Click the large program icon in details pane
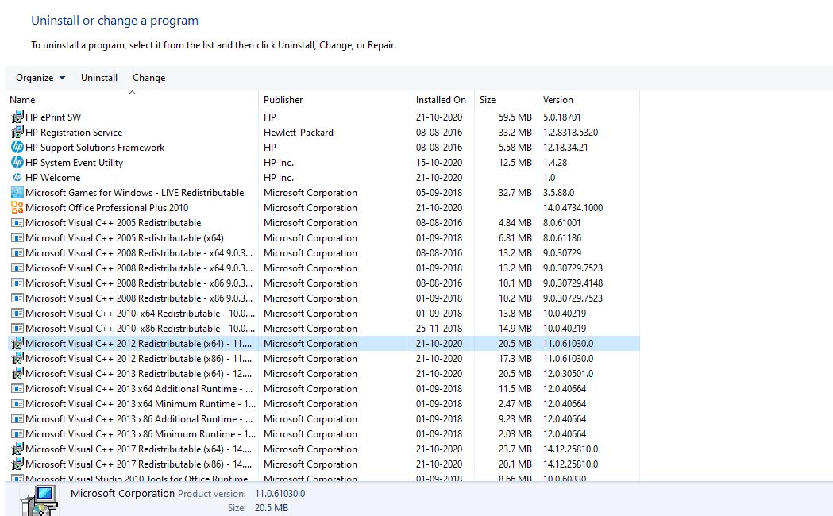Screen dimensions: 833x516 click(39, 501)
